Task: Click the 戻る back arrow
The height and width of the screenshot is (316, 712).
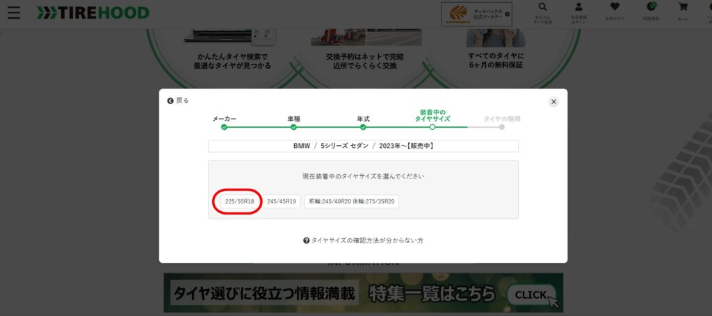Action: pyautogui.click(x=178, y=101)
